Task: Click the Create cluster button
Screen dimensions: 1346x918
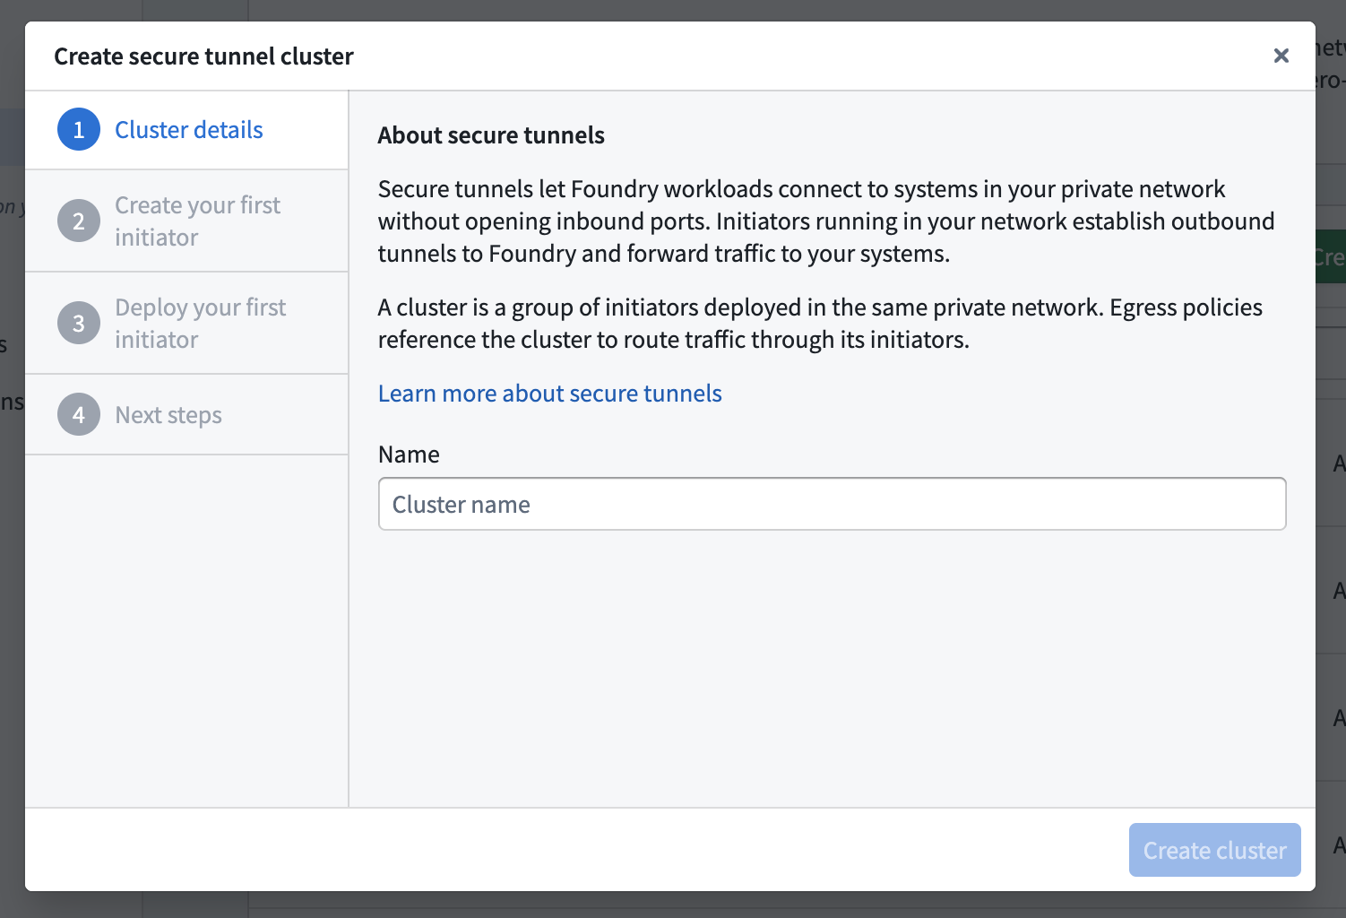Action: 1215,850
